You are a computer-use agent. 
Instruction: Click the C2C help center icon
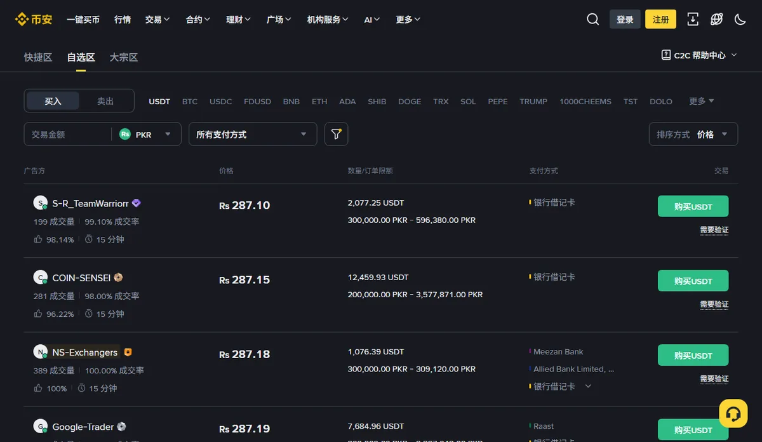[666, 55]
